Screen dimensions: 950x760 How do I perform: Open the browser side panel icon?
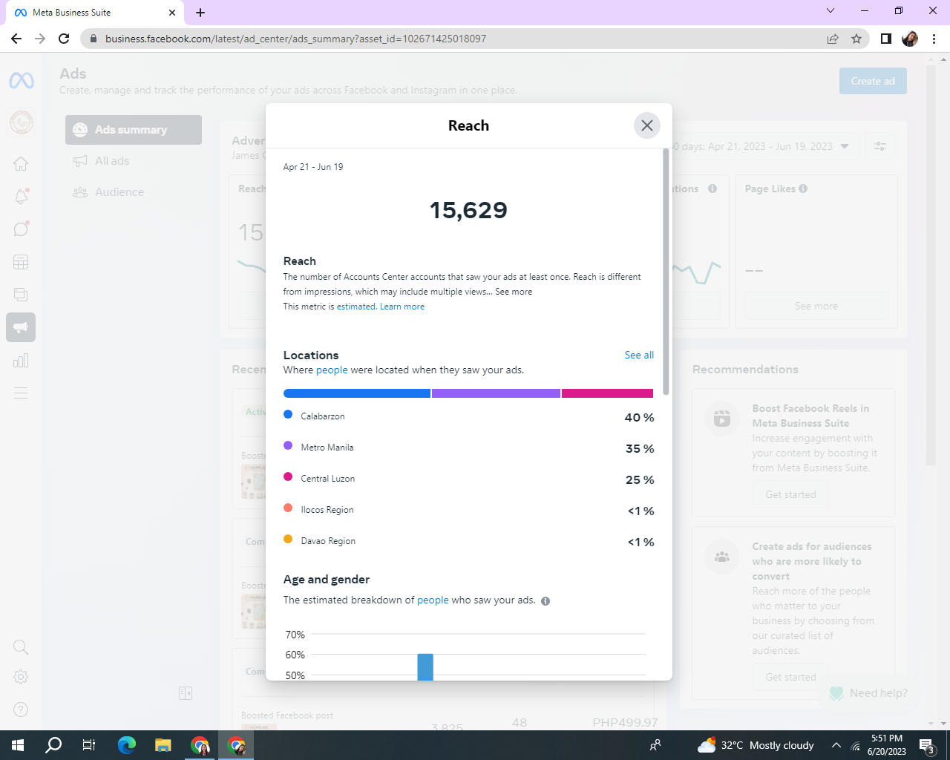(x=885, y=39)
